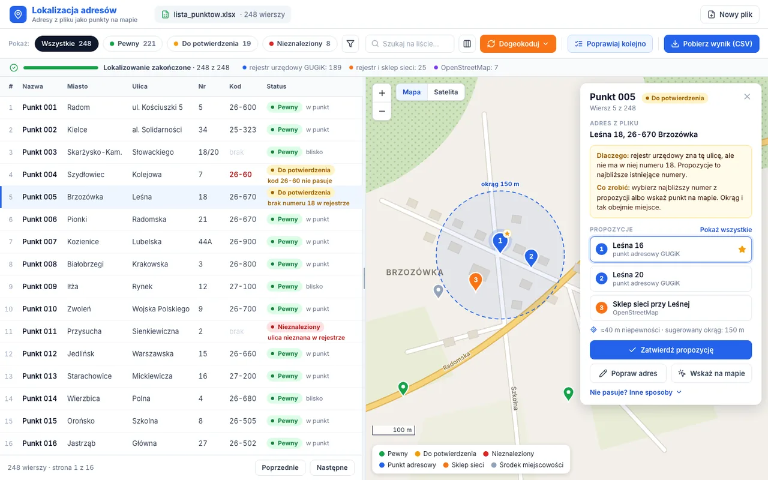This screenshot has width=768, height=480.
Task: Zoom out on the map
Action: pyautogui.click(x=382, y=111)
